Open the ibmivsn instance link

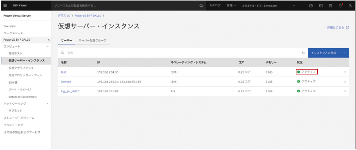point(66,81)
